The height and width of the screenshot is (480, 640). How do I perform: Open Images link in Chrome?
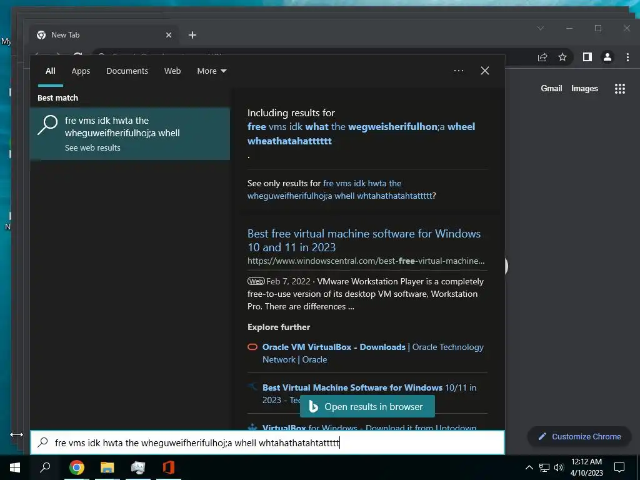584,89
